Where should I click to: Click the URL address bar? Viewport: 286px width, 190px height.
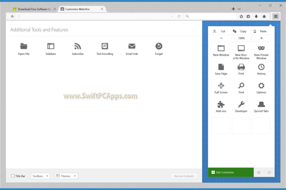coord(95,16)
